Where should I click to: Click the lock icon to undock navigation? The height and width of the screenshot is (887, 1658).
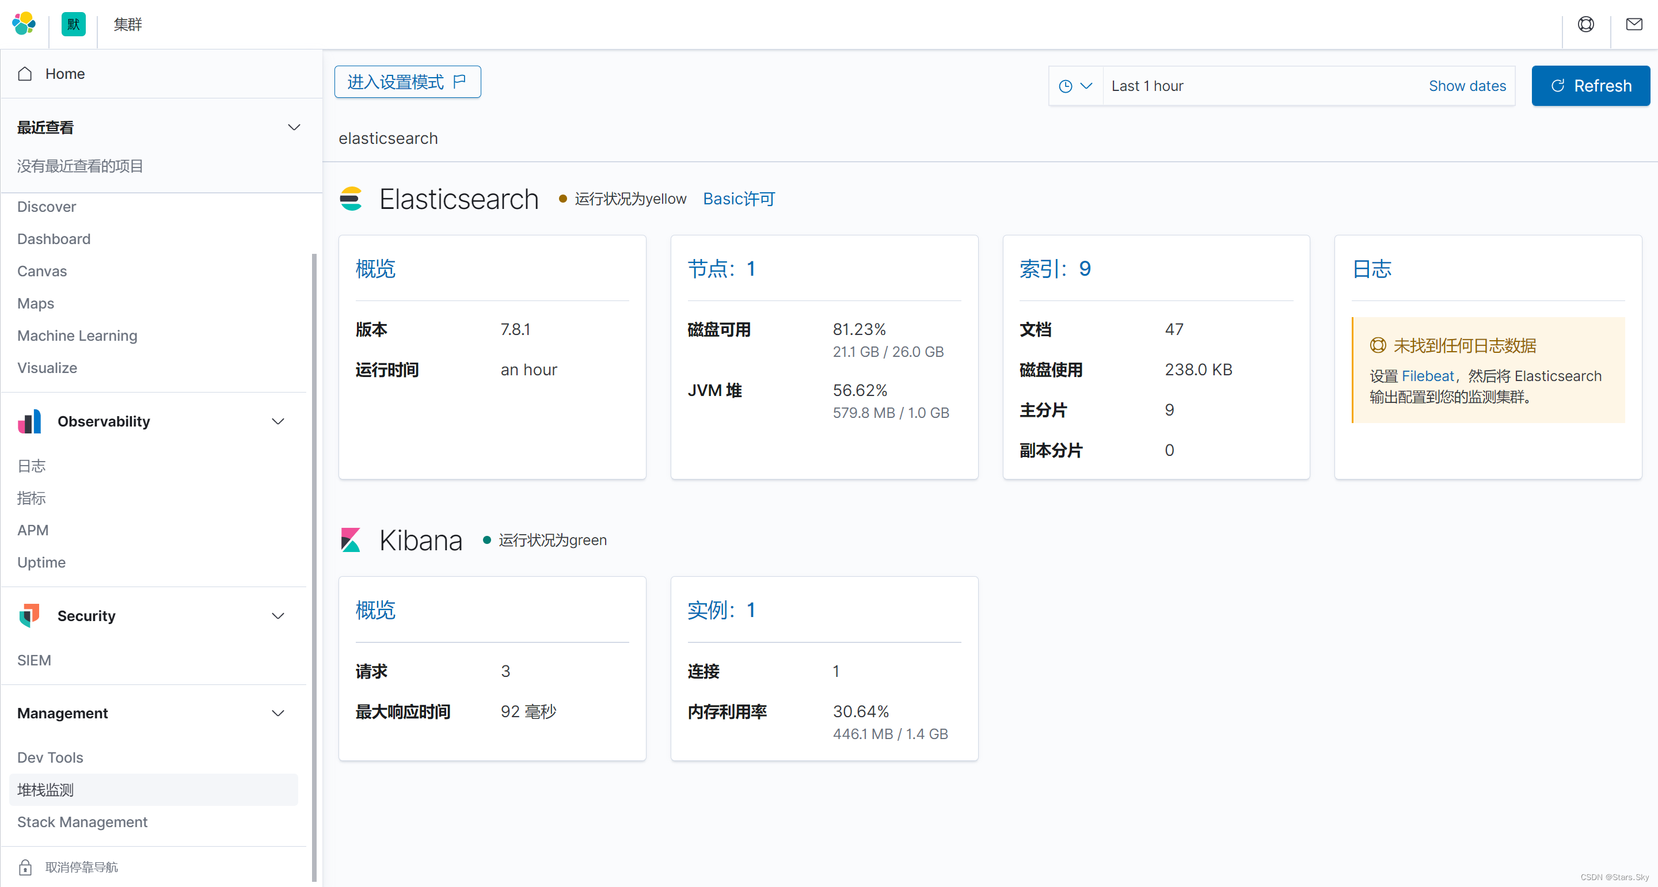click(x=25, y=867)
